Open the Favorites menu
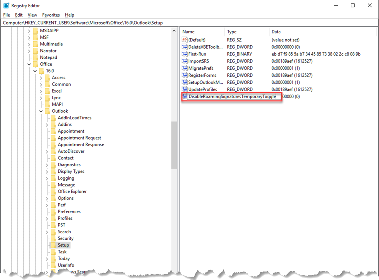 click(x=51, y=15)
